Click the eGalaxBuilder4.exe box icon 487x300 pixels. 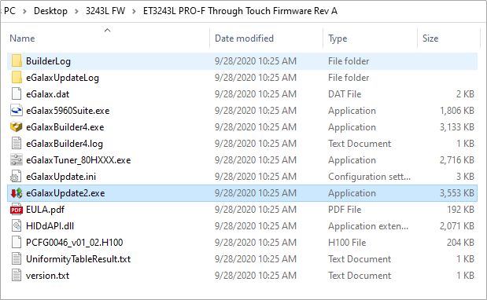click(17, 126)
